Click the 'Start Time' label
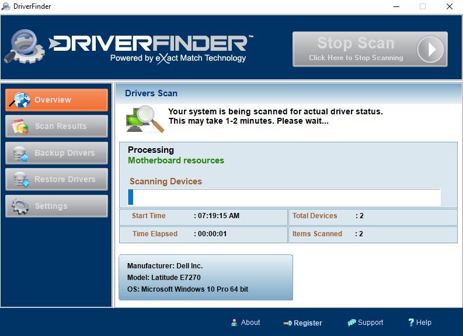The height and width of the screenshot is (336, 463). point(148,216)
